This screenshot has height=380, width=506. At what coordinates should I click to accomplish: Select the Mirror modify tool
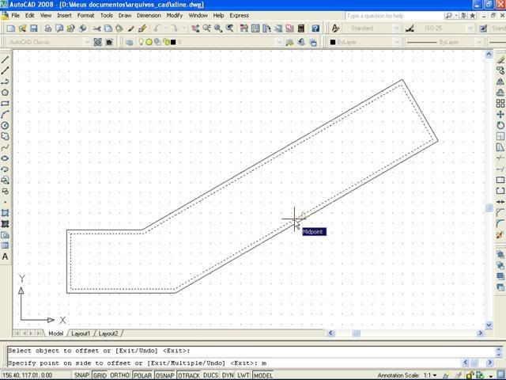point(500,82)
